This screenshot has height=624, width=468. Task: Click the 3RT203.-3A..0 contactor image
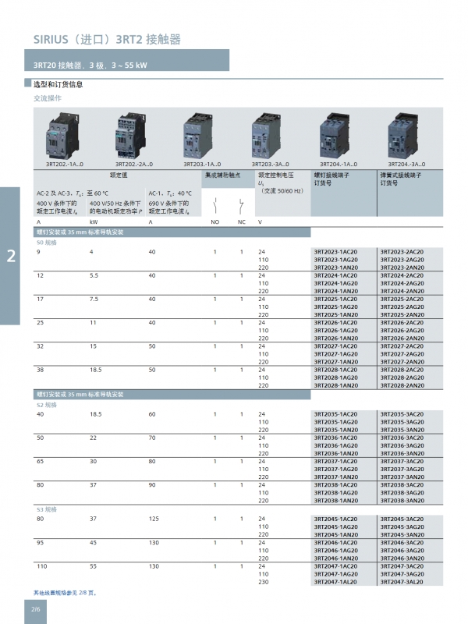coord(266,136)
